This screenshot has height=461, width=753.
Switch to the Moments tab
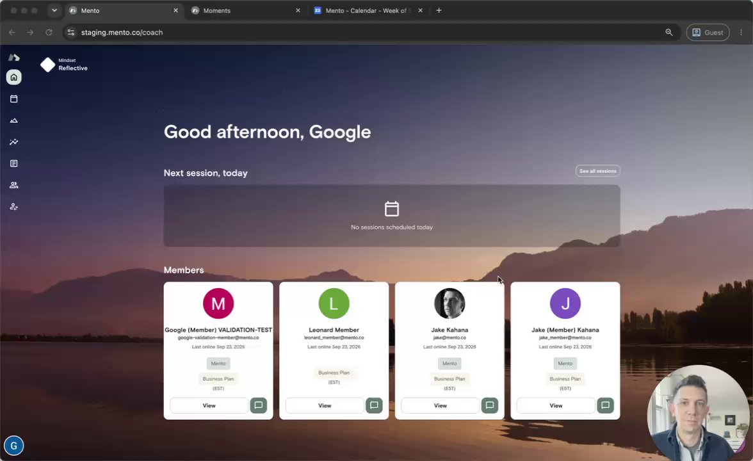[245, 10]
